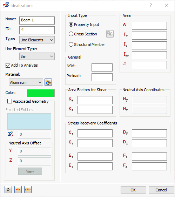Click the Dy stress recovery field
This screenshot has width=175, height=197.
tap(149, 133)
